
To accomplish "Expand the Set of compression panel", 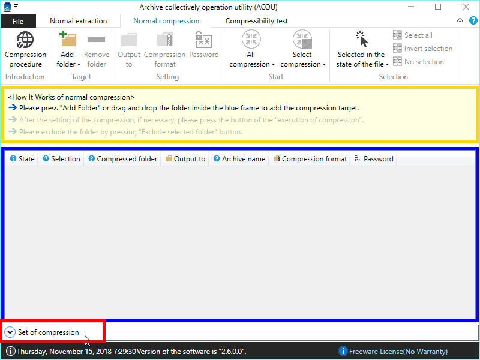I will 11,332.
